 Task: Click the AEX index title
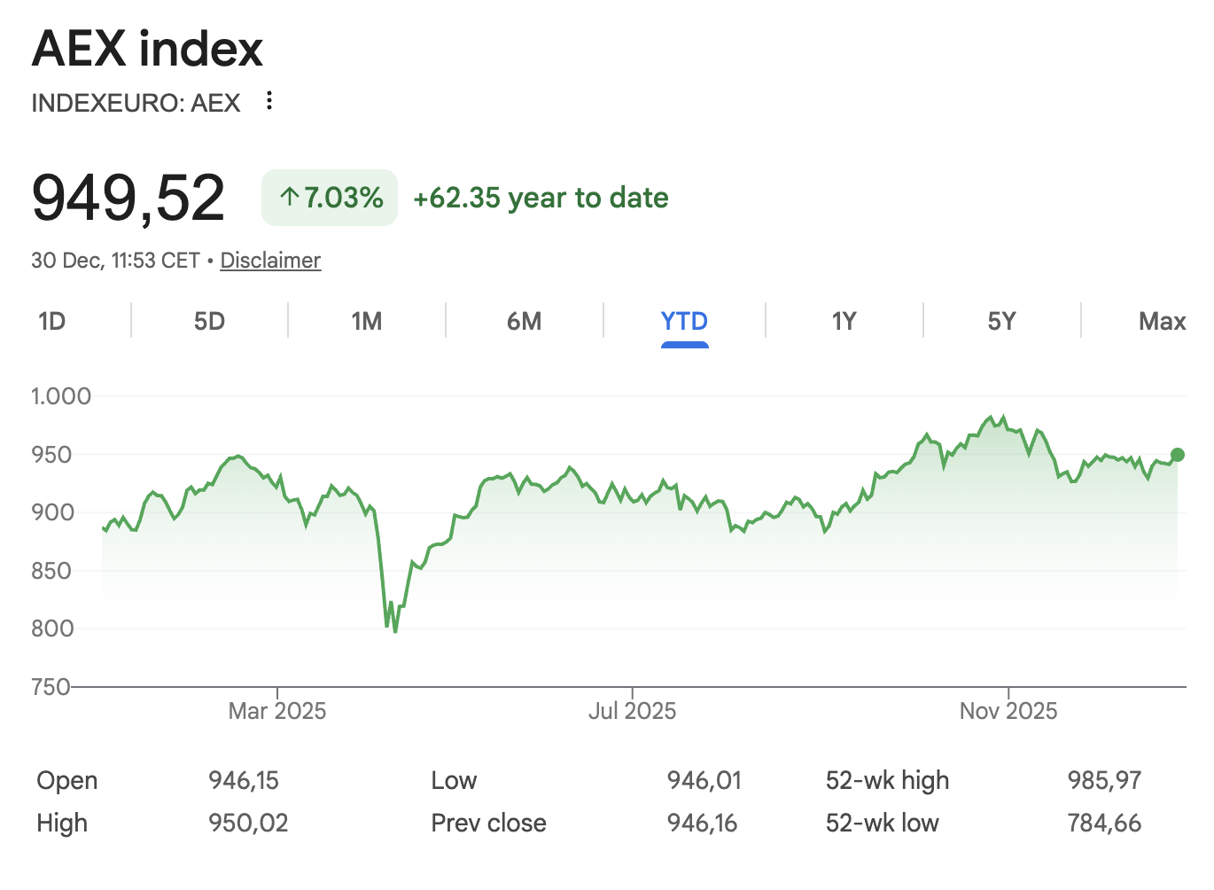[x=148, y=49]
